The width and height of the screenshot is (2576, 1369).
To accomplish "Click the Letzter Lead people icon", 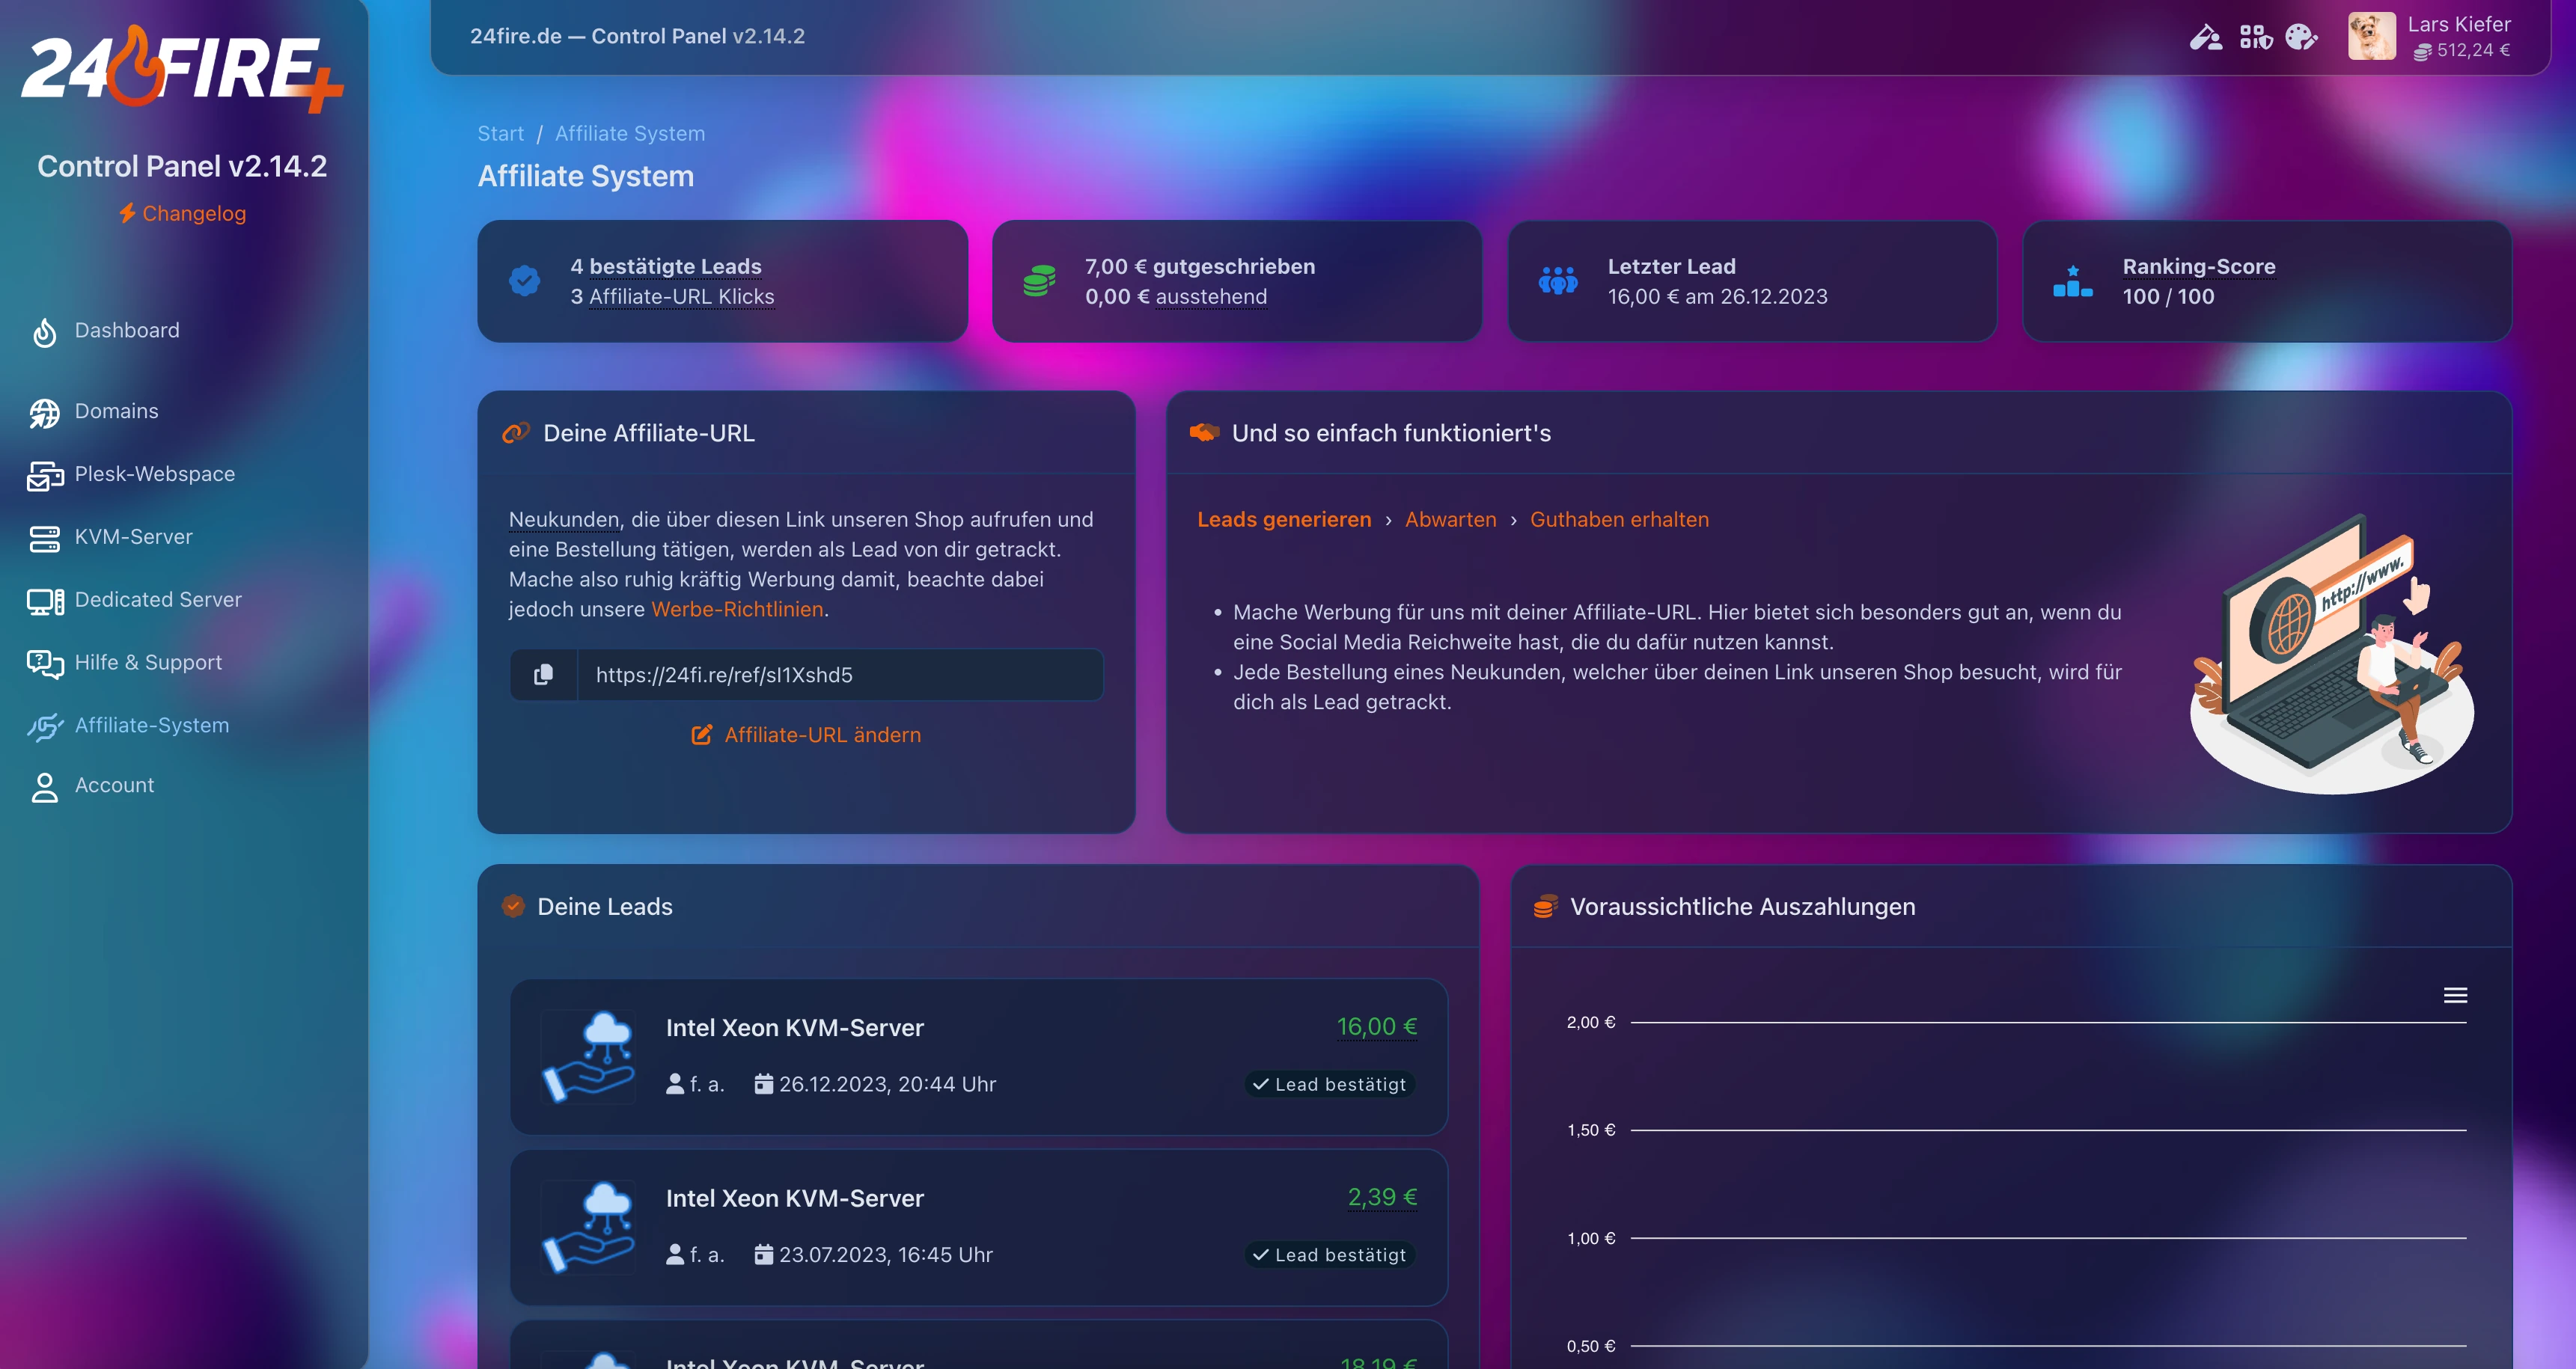I will point(1557,281).
